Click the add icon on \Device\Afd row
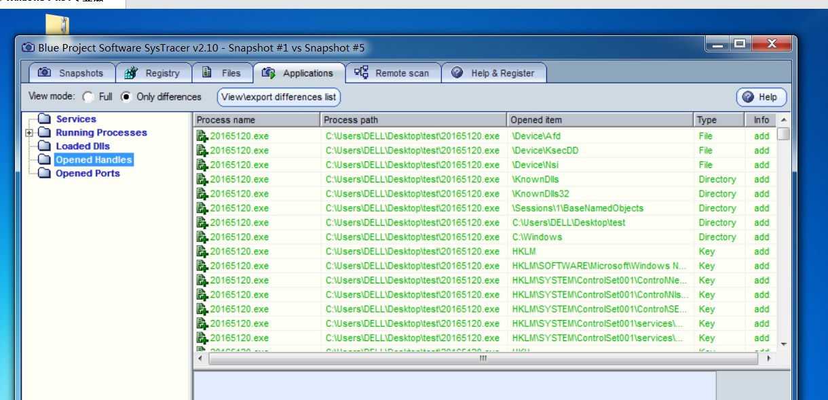Screen dimensions: 828x400 pyautogui.click(x=202, y=136)
